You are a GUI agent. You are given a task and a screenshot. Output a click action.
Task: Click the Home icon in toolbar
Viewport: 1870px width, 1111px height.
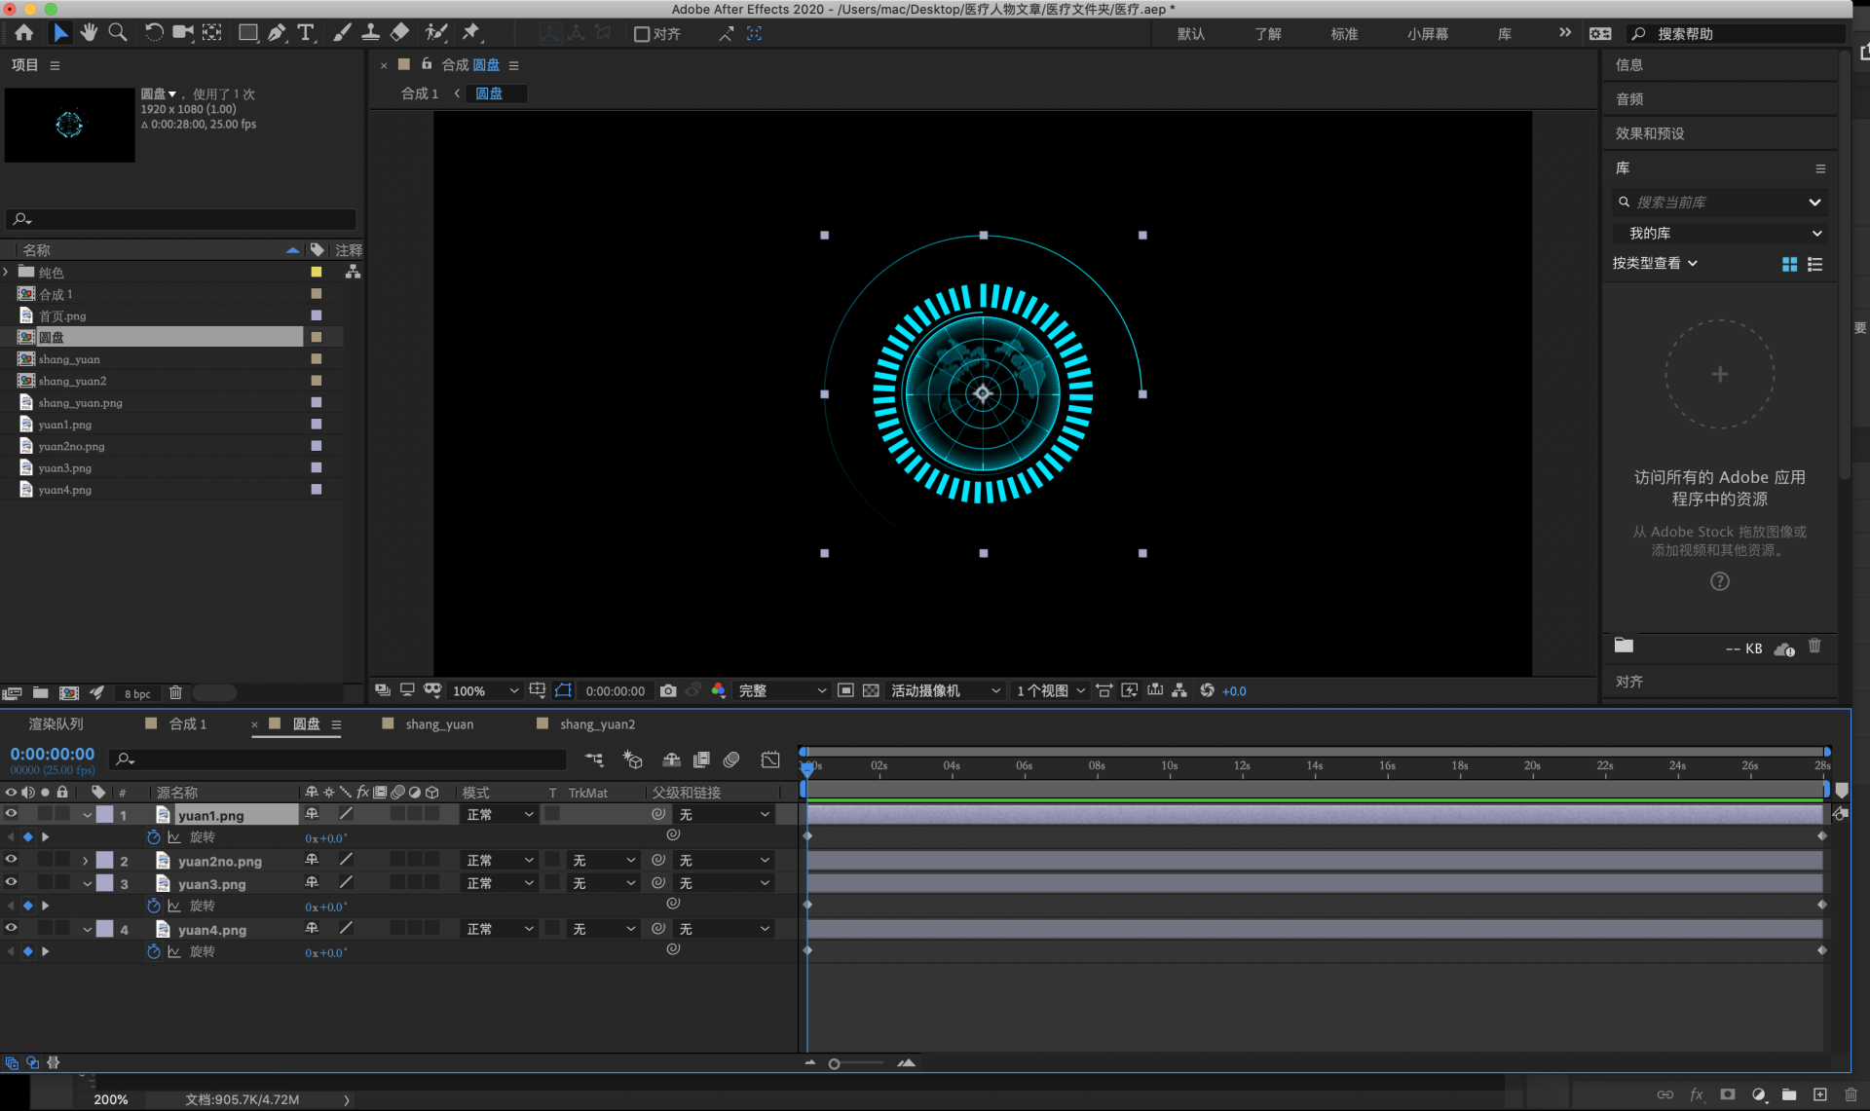(24, 33)
